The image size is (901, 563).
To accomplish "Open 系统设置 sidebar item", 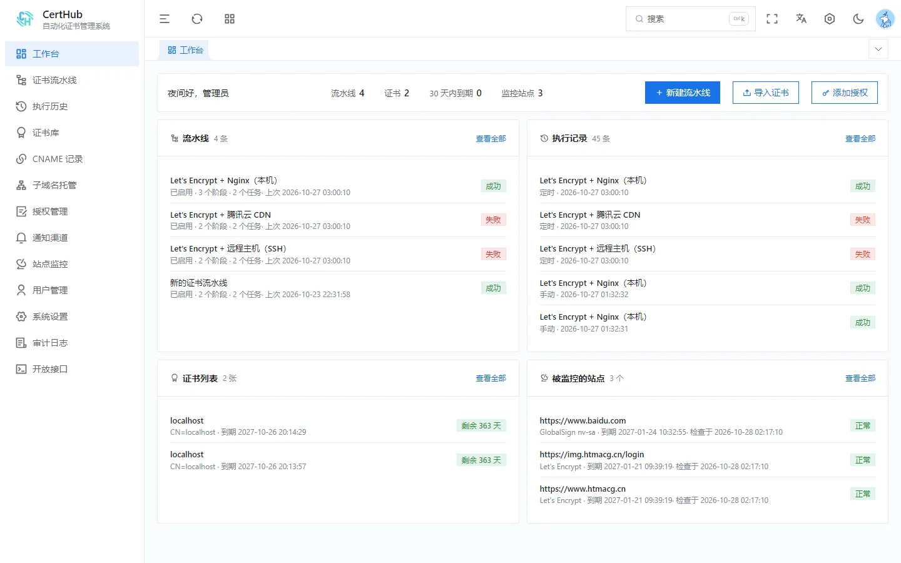I will pos(72,317).
